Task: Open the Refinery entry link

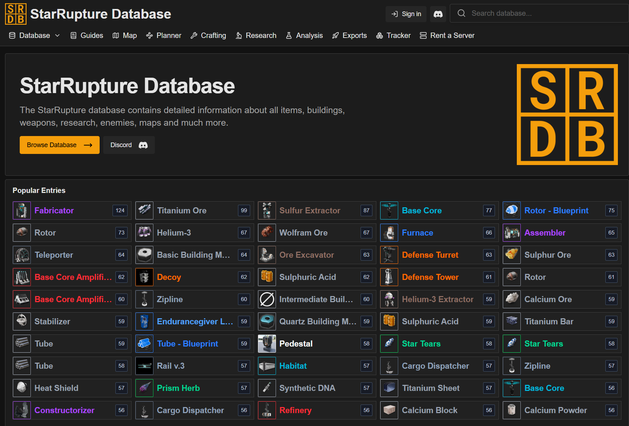Action: [x=295, y=410]
